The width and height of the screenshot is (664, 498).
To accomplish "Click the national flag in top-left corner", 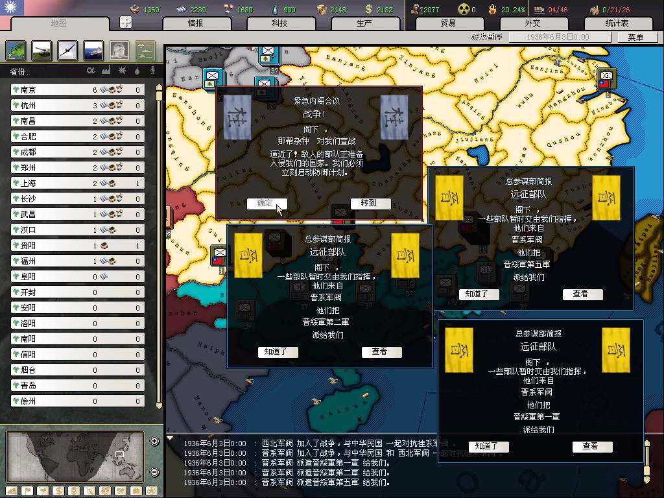I will coord(12,8).
